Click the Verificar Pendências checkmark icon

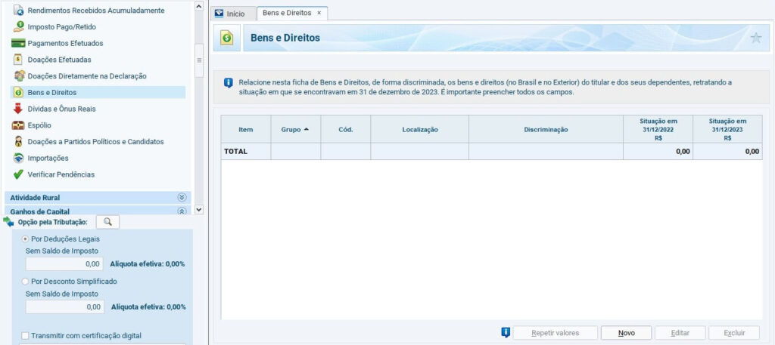click(x=19, y=174)
